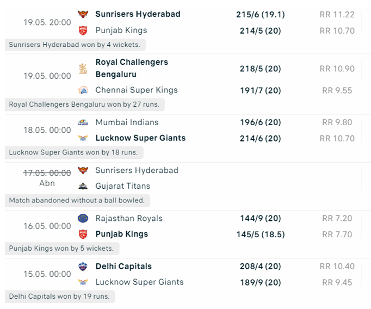This screenshot has width=371, height=309.
Task: Click the Chennai Super Kings logo icon
Action: [x=83, y=90]
